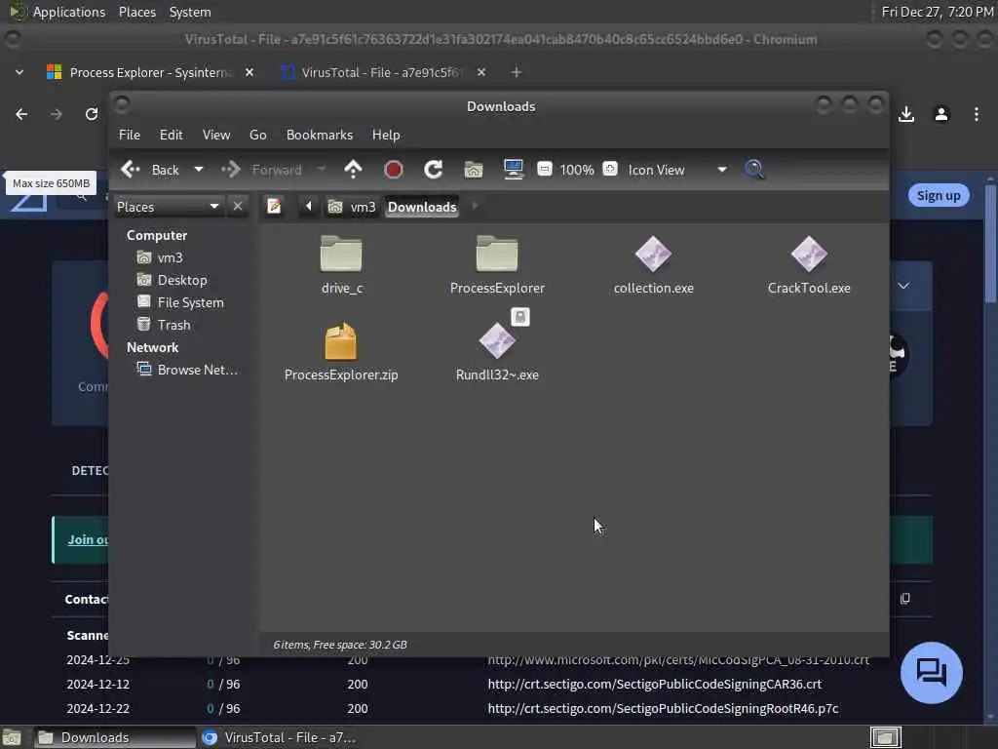Go to the parent folder with Up arrow

[x=353, y=170]
